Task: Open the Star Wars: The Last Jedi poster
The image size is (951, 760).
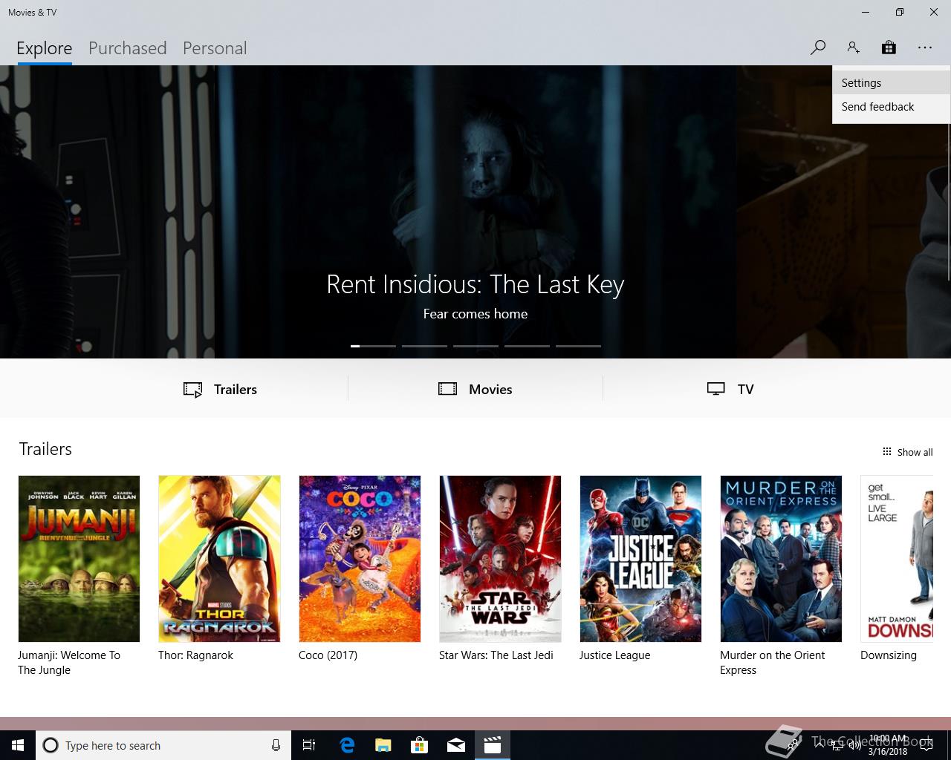Action: [x=500, y=559]
